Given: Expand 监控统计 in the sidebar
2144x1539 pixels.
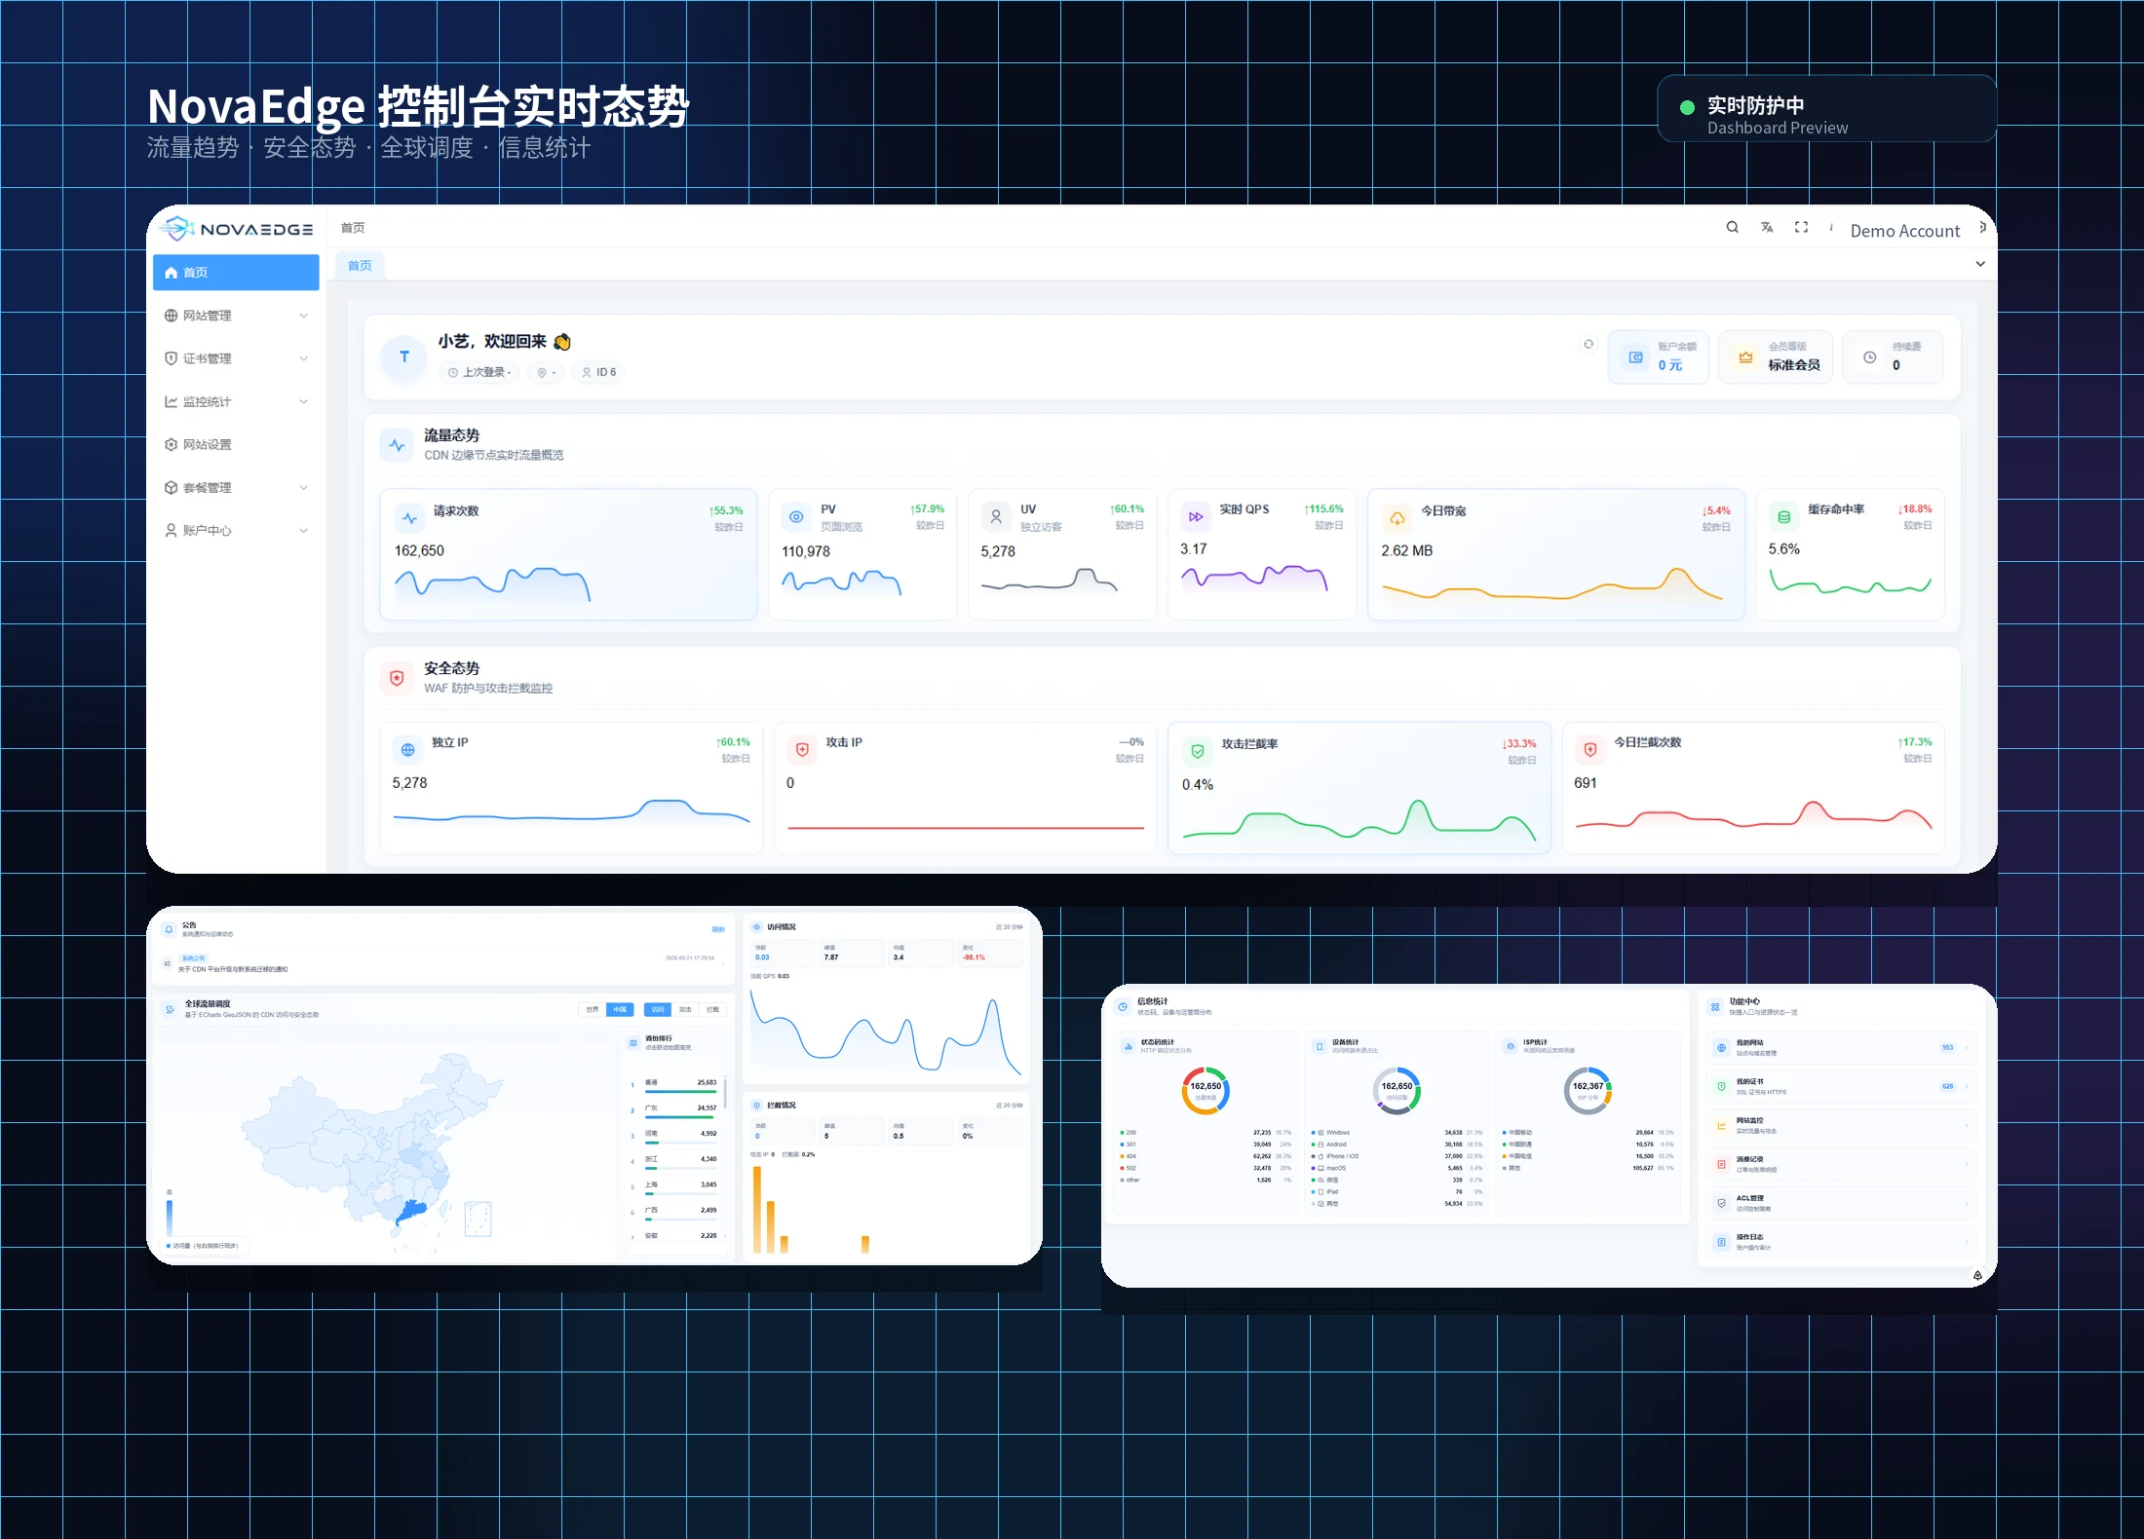Looking at the screenshot, I should coord(236,401).
